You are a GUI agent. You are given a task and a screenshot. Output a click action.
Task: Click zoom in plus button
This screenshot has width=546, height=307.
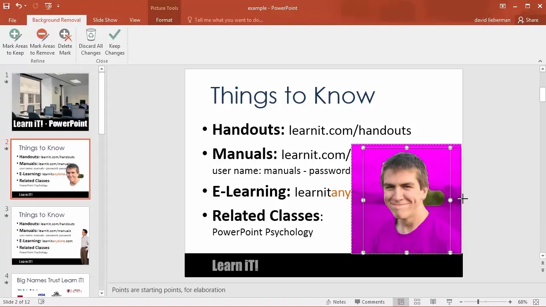511,302
